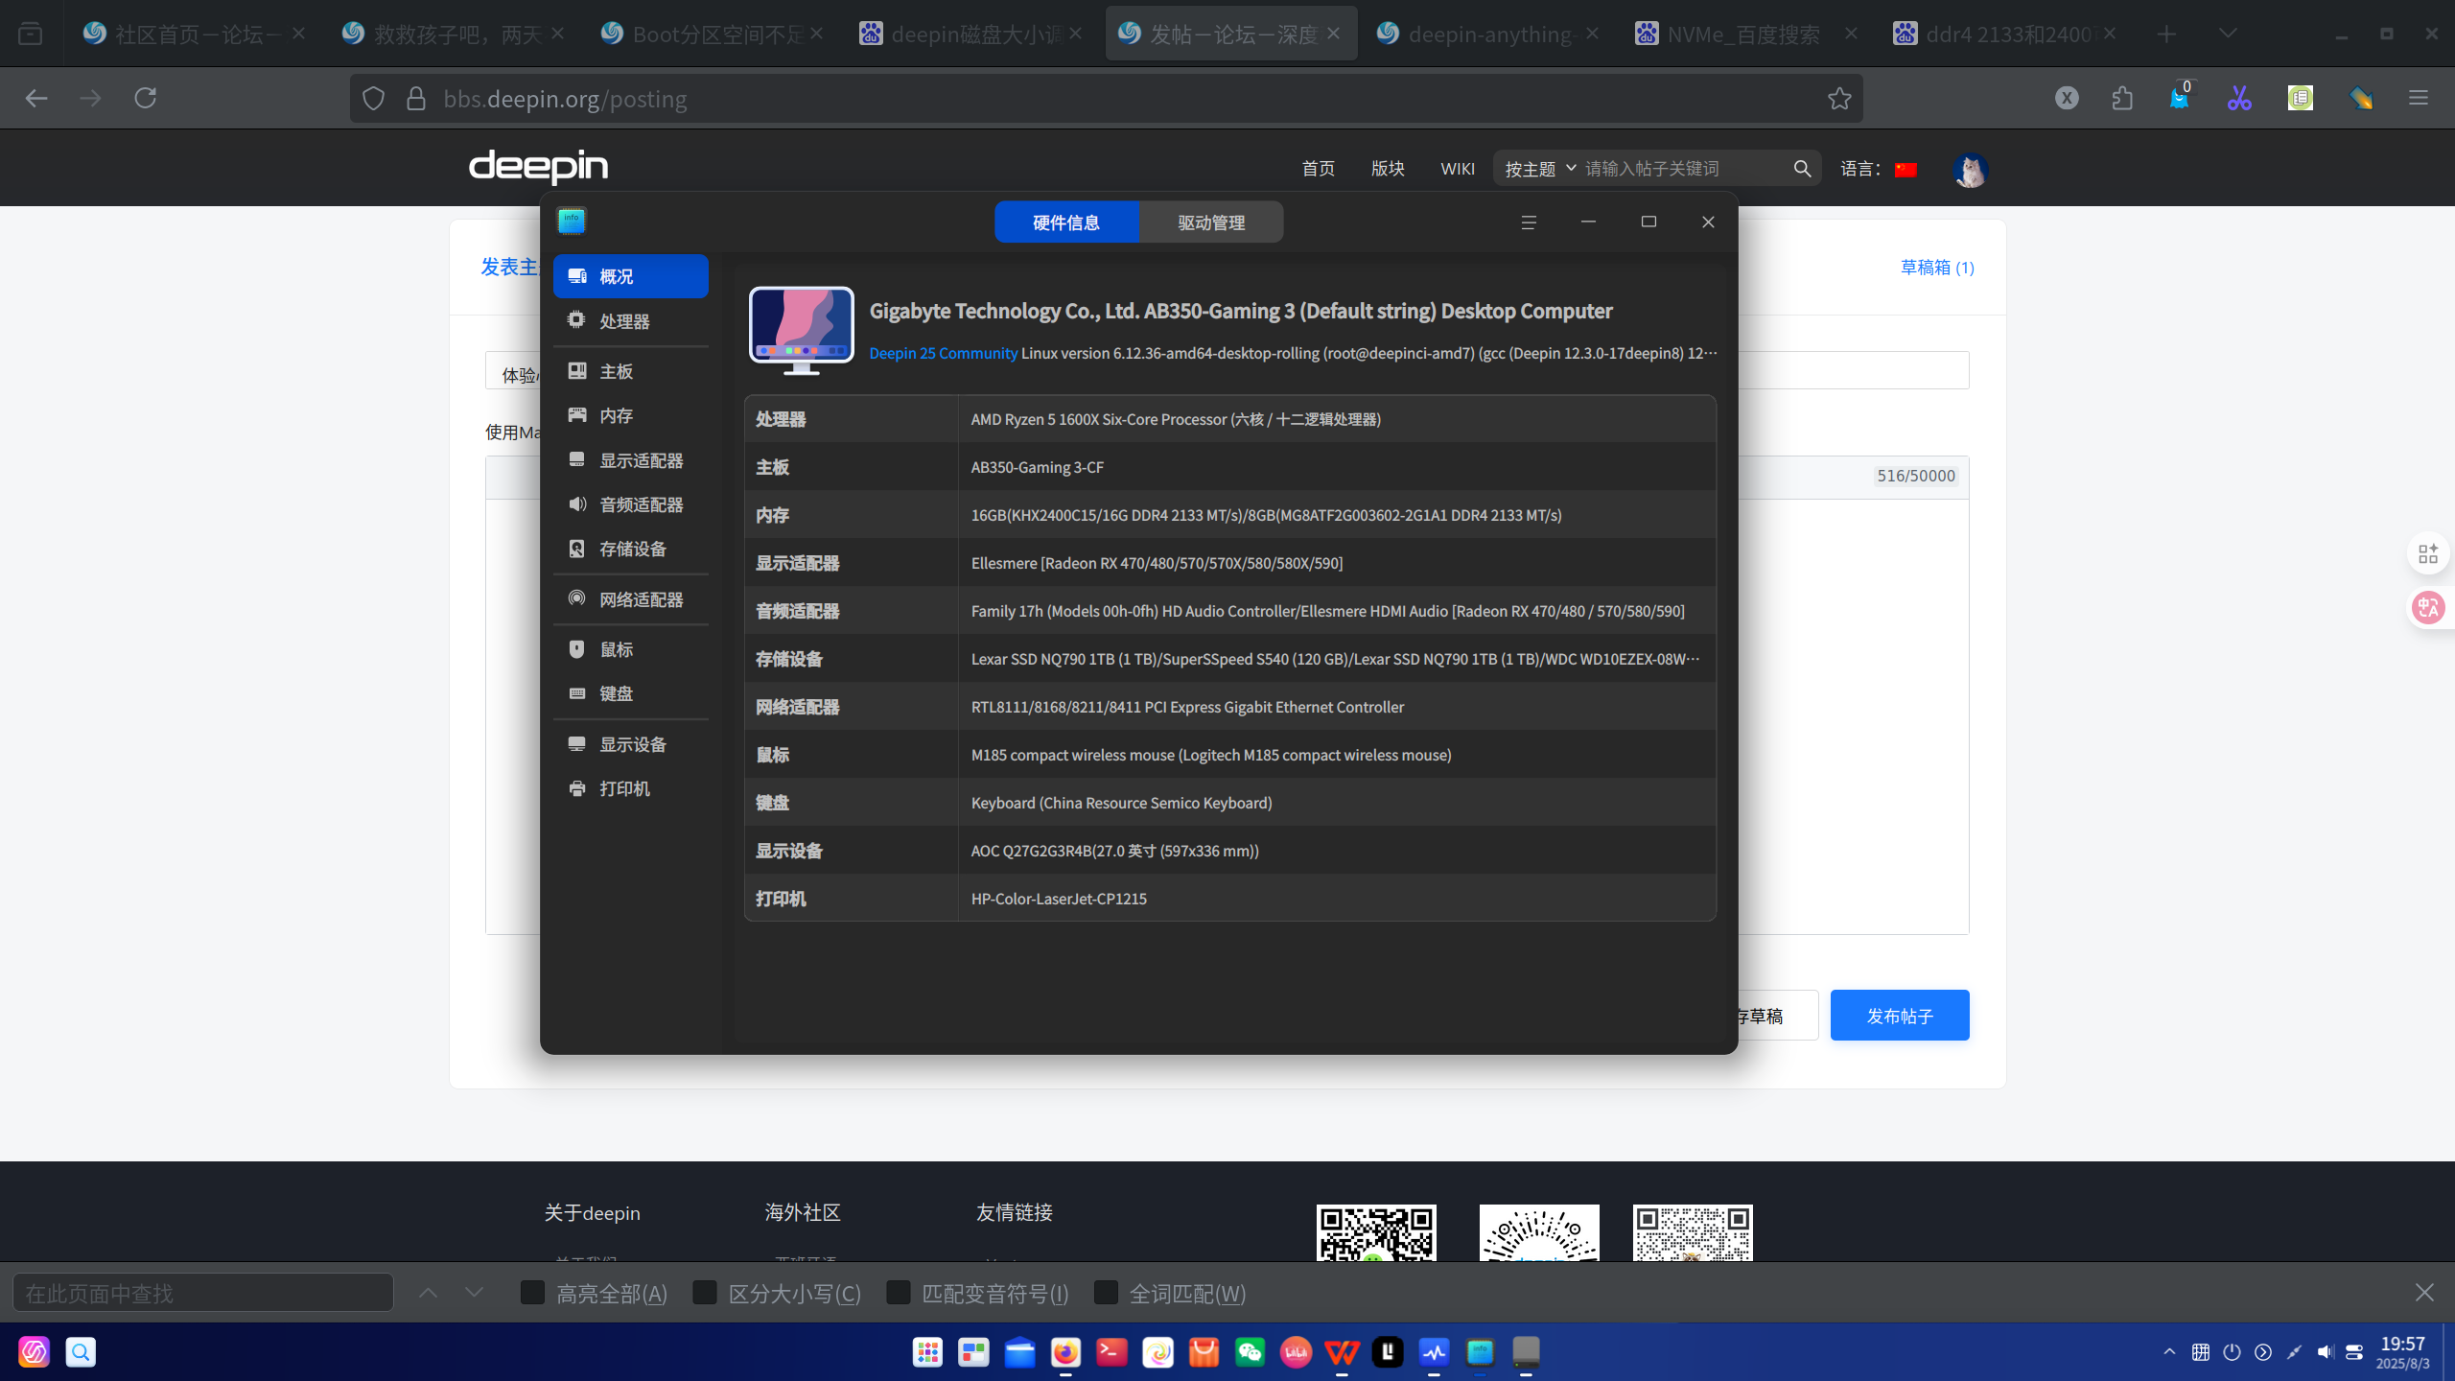Switch to the 社区首页 forum tab
The width and height of the screenshot is (2455, 1381).
[195, 34]
